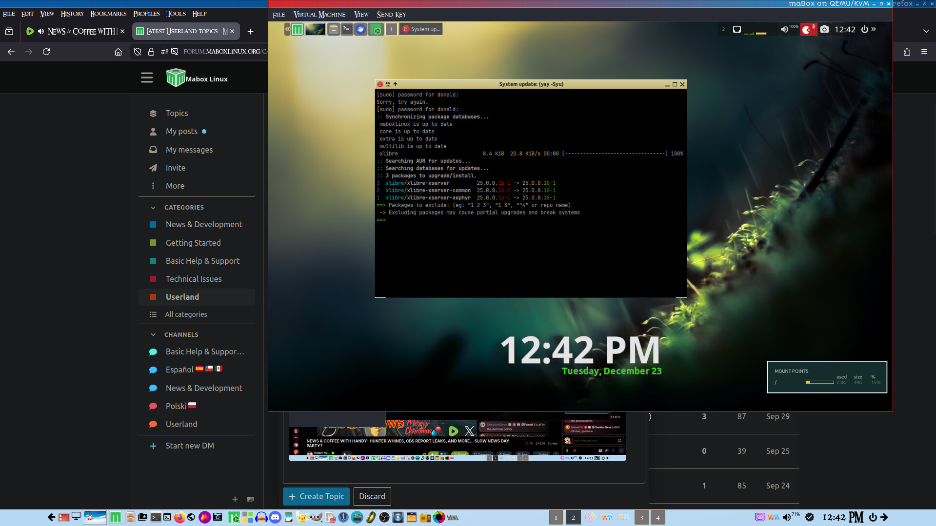The width and height of the screenshot is (936, 526).
Task: Toggle the tracking protection shield icon
Action: point(138,52)
